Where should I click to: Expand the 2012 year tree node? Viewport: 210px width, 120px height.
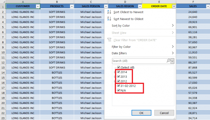115,81
